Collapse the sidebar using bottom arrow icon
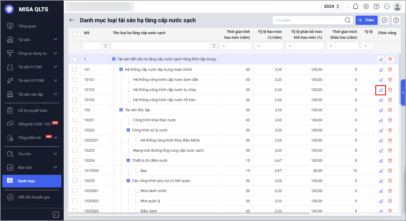 coord(56,215)
